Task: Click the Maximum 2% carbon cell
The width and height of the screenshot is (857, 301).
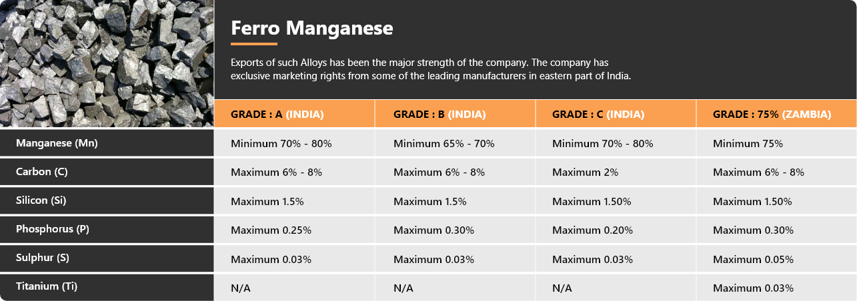Action: coord(616,172)
